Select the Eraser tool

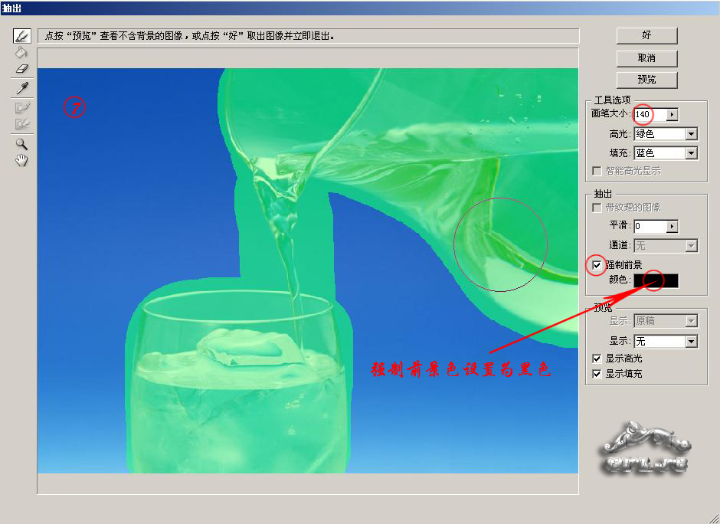[x=22, y=70]
